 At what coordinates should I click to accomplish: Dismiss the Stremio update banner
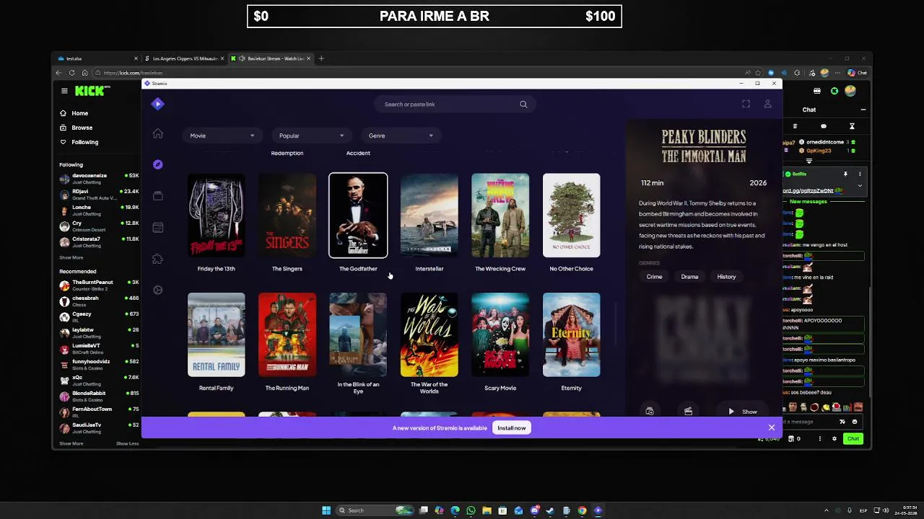(x=771, y=427)
